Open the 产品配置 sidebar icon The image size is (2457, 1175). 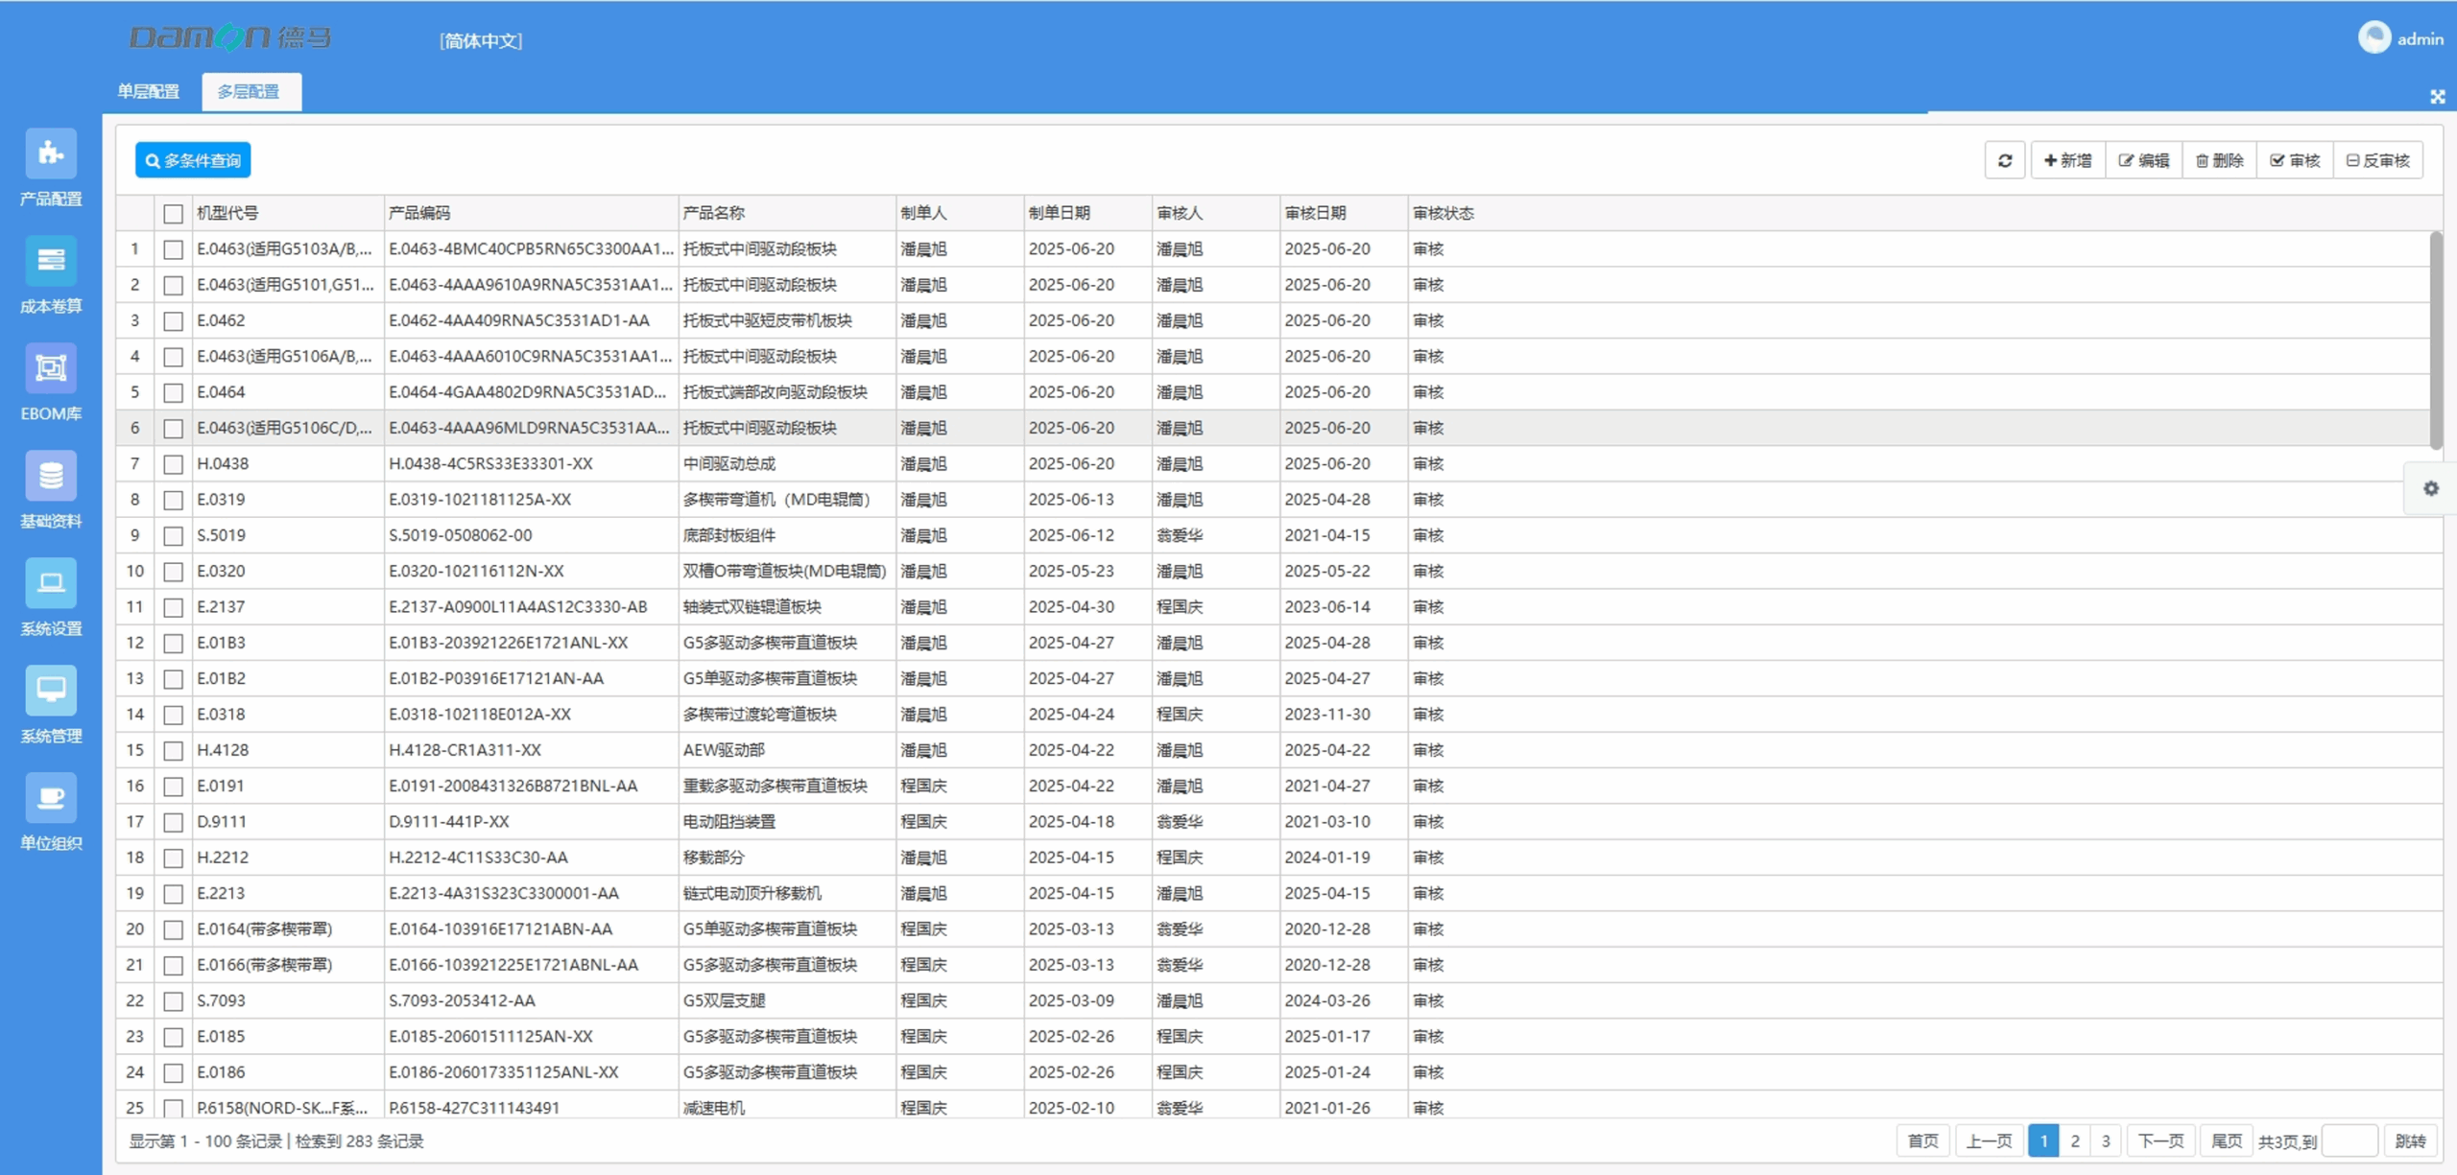point(51,154)
